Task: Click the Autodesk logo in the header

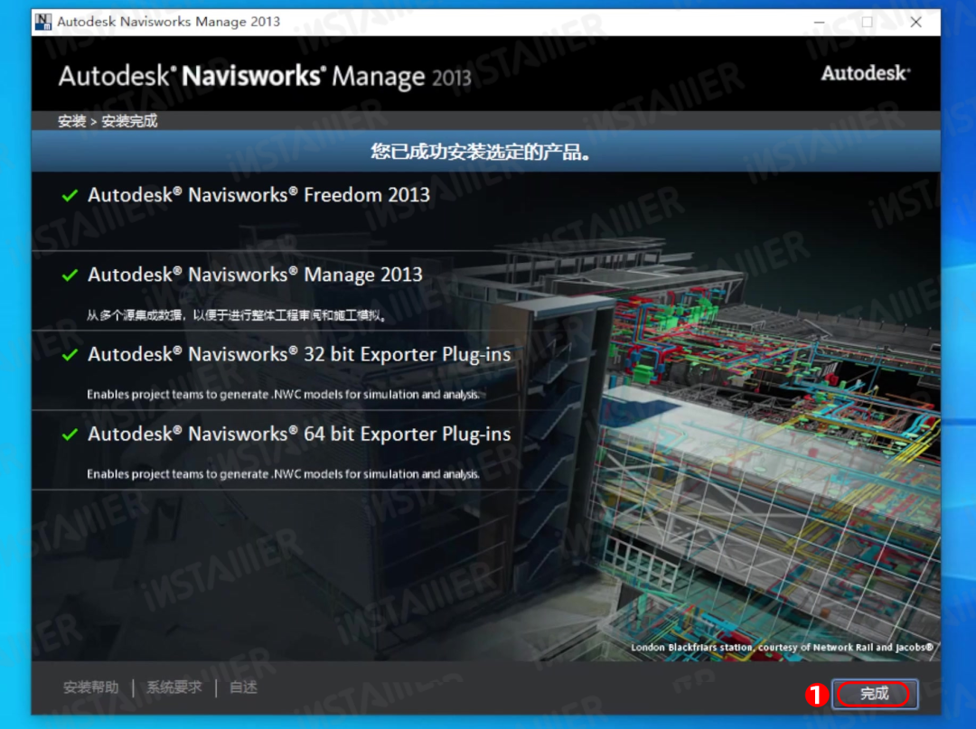Action: pos(865,73)
